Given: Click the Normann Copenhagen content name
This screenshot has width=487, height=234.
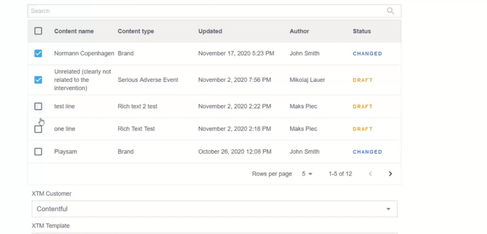Looking at the screenshot, I should [x=84, y=54].
